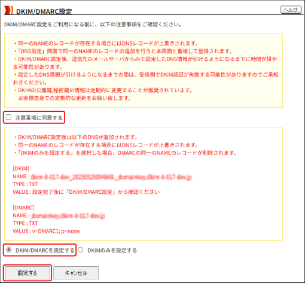This screenshot has width=305, height=283.
Task: Select the DKIMのみを設定する radio option
Action: click(81, 249)
